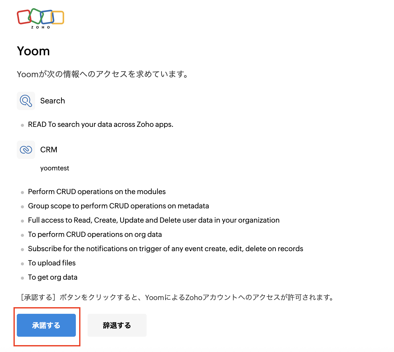Click the ZOHO text under logo

pyautogui.click(x=40, y=27)
